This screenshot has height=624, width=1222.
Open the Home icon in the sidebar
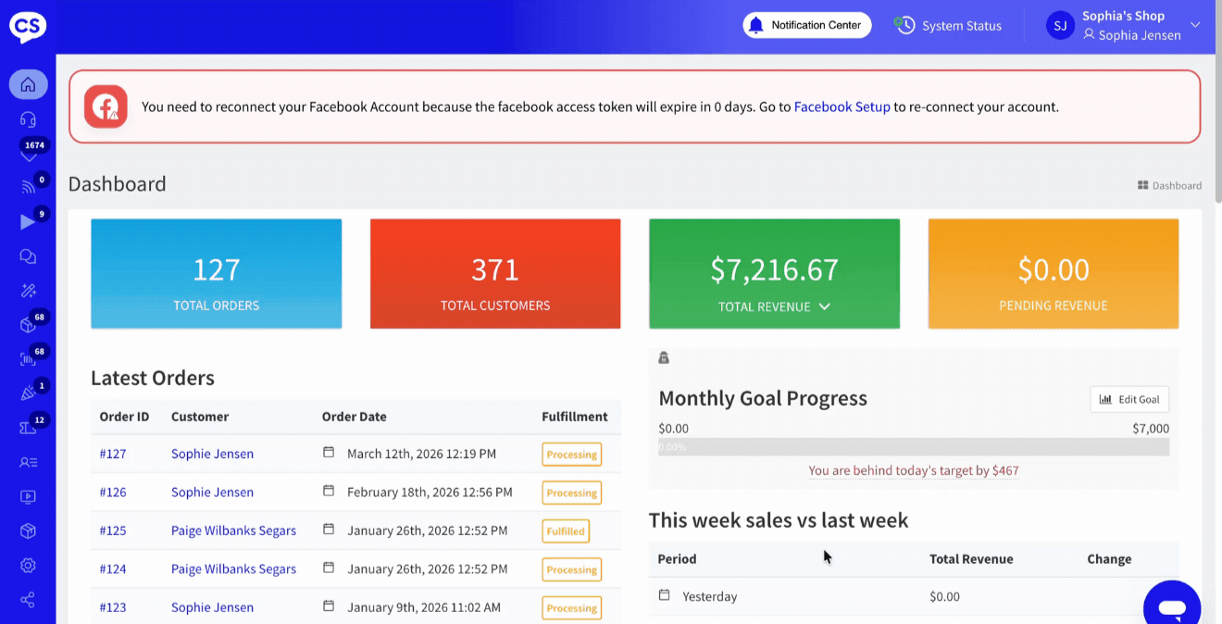[28, 85]
